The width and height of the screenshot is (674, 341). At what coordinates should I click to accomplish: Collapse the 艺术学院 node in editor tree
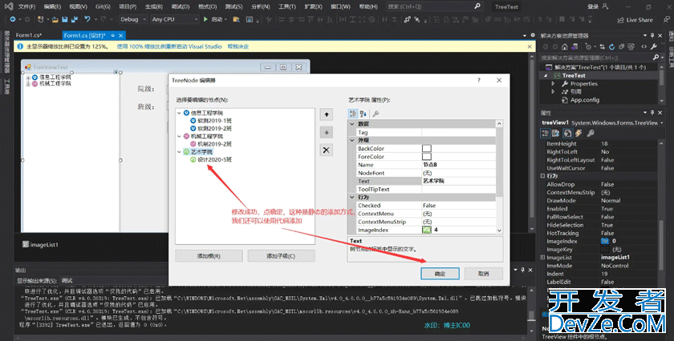180,152
